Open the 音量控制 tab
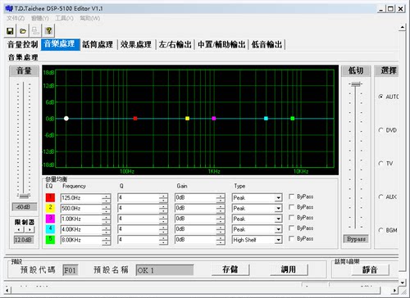The width and height of the screenshot is (410, 298). 23,44
